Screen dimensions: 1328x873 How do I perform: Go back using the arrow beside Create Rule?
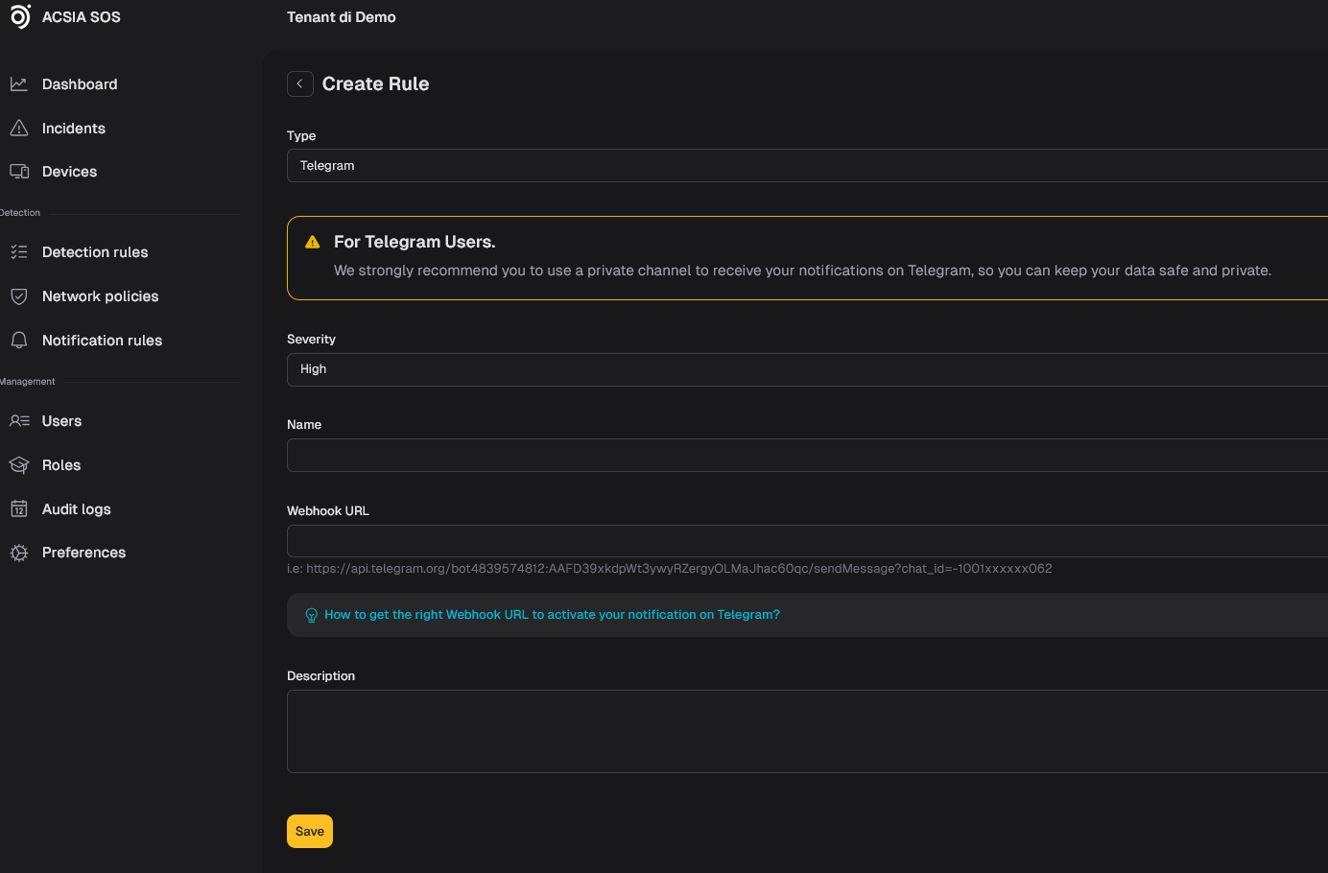coord(300,84)
